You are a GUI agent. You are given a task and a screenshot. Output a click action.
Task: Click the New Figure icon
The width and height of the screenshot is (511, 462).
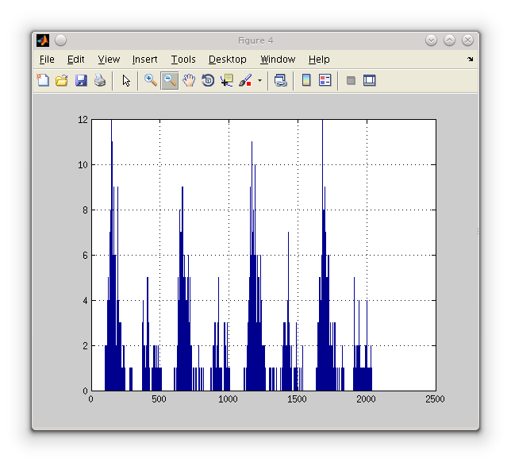43,80
